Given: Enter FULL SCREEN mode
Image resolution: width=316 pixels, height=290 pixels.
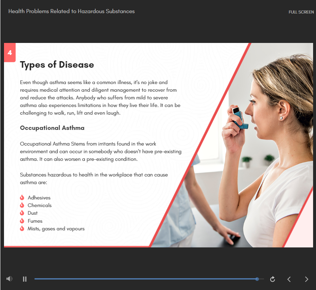Looking at the screenshot, I should point(301,12).
